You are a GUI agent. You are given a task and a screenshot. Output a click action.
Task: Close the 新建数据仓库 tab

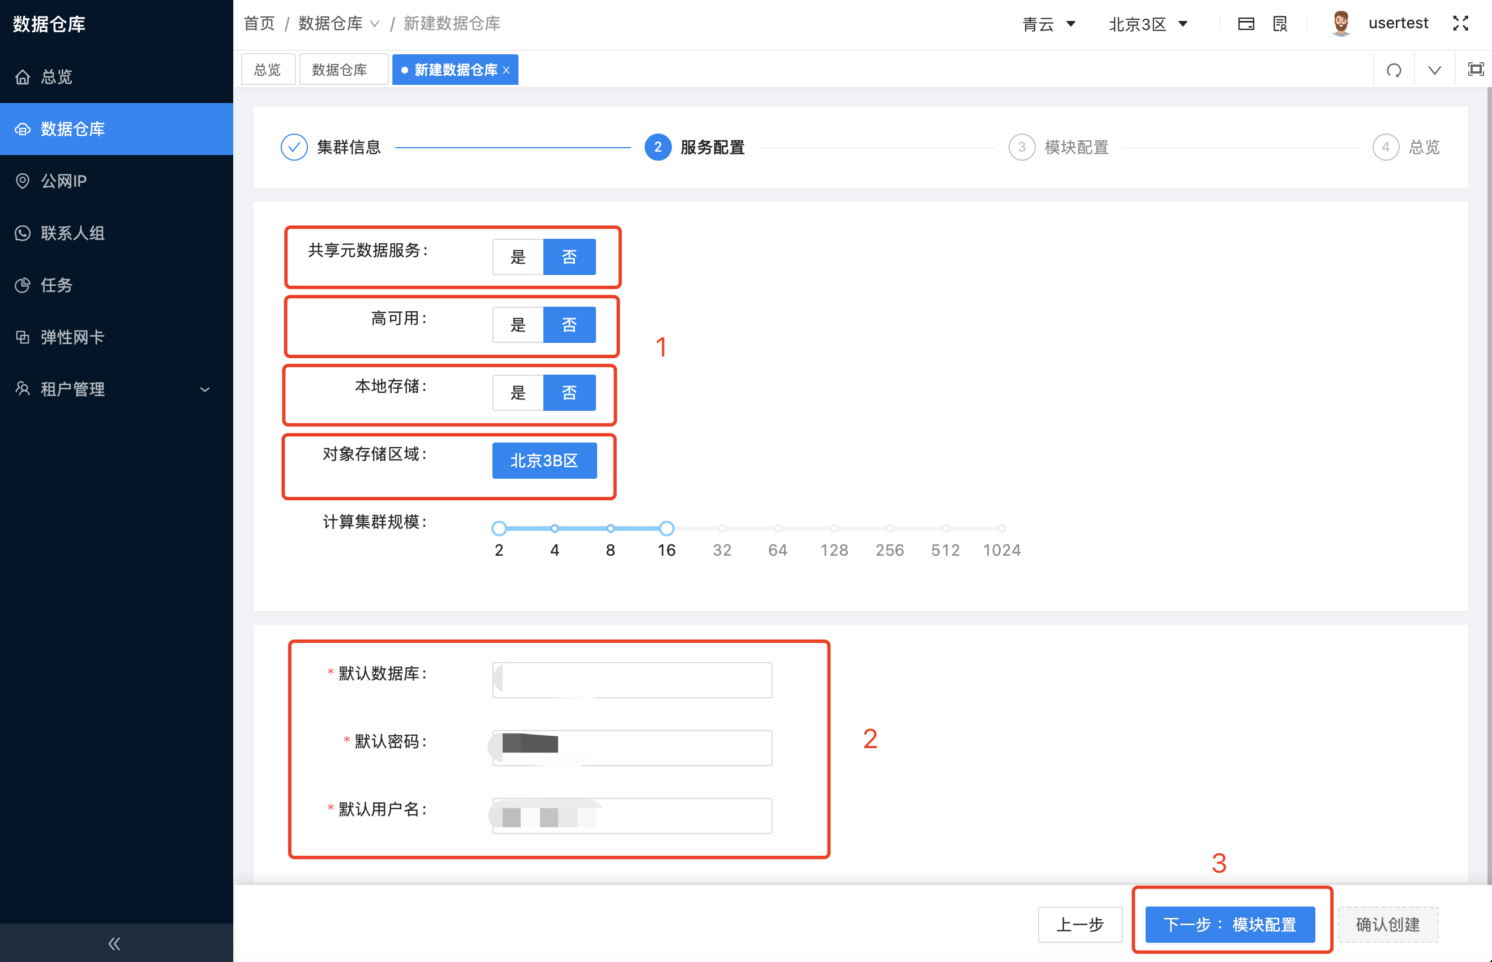(x=506, y=70)
